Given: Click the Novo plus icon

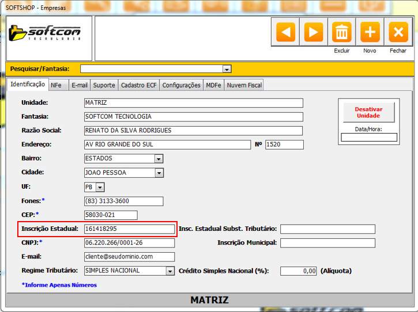Looking at the screenshot, I should click(x=370, y=32).
